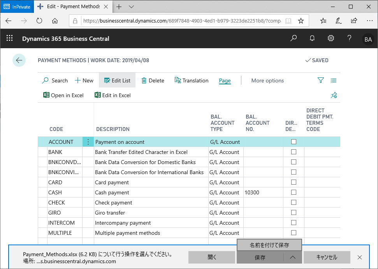Click the site lock icon in address bar
Viewport: 378px width, 269px height.
(x=75, y=21)
